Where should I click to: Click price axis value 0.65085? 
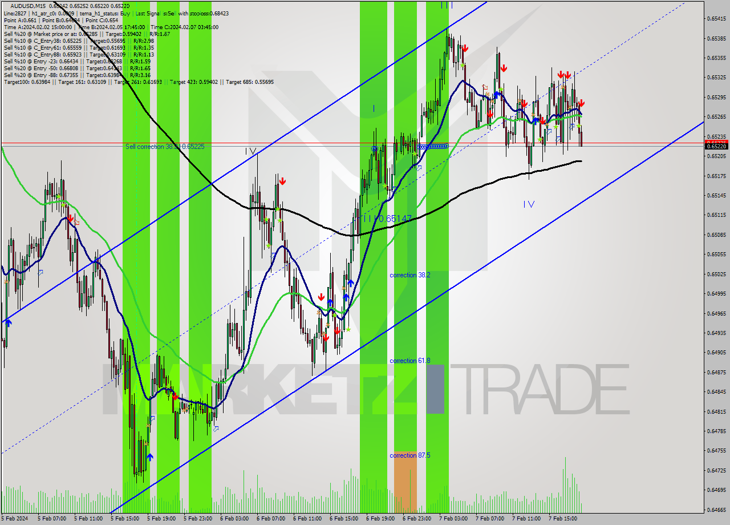[x=716, y=235]
